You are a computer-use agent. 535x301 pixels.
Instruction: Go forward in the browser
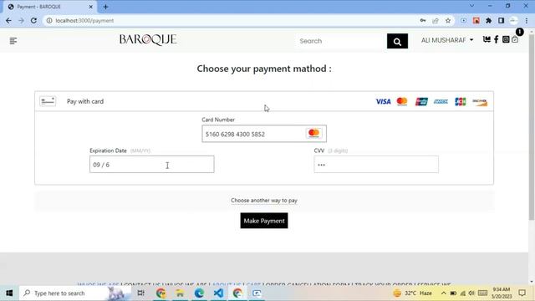coord(21,20)
